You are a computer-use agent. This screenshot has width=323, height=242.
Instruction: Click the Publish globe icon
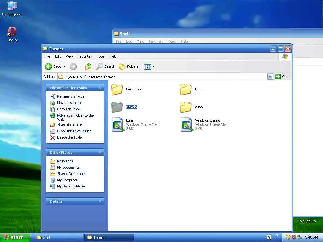pyautogui.click(x=53, y=116)
